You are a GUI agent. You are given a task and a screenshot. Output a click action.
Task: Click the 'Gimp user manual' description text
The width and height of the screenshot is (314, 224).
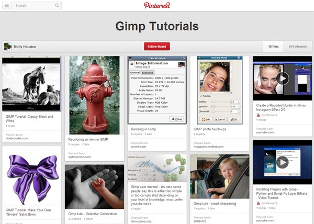(x=157, y=195)
